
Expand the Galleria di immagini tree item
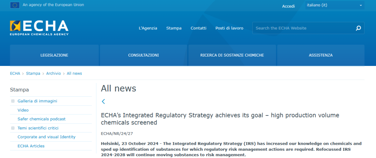(x=13, y=101)
